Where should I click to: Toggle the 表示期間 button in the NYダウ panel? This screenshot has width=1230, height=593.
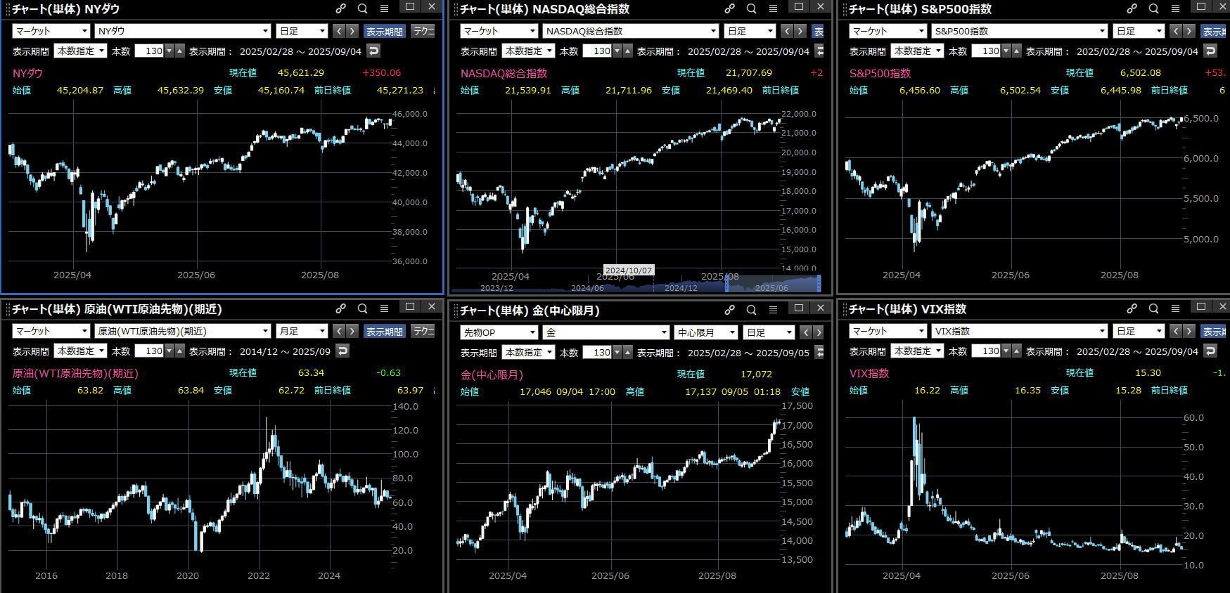coord(384,32)
